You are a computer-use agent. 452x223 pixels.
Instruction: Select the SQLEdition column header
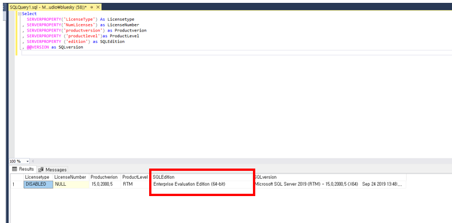[202, 177]
